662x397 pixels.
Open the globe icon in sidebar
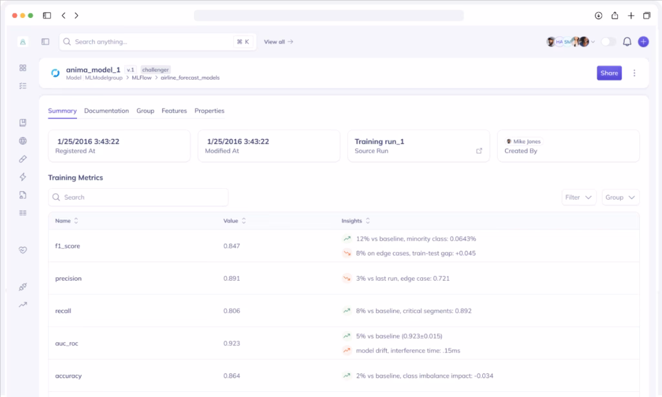(x=23, y=141)
